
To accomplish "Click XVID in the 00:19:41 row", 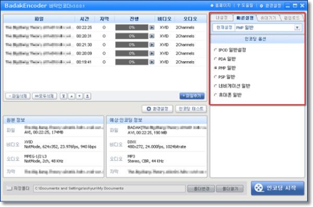I will [164, 62].
